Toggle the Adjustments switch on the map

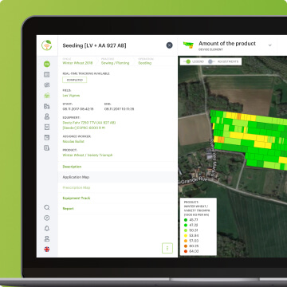[x=211, y=61]
